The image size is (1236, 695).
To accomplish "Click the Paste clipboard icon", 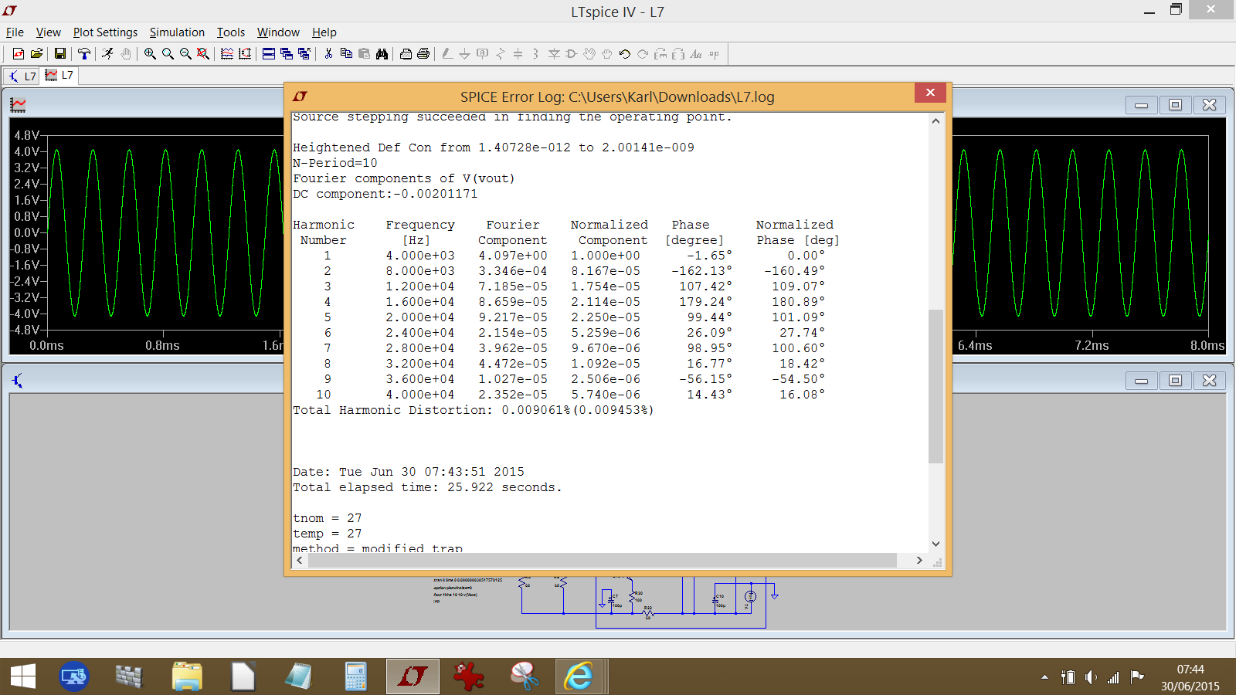I will tap(364, 54).
